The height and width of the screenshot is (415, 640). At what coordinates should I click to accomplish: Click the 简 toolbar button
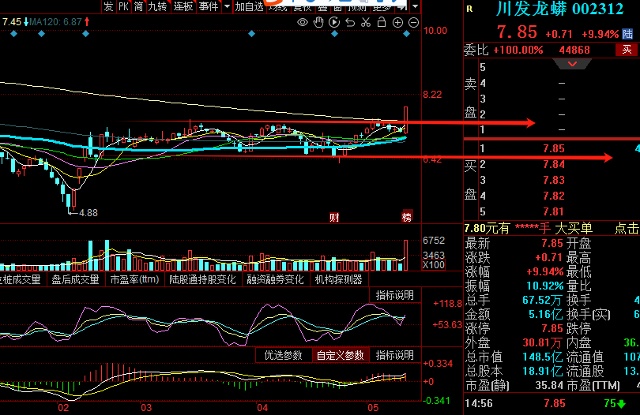tap(138, 6)
